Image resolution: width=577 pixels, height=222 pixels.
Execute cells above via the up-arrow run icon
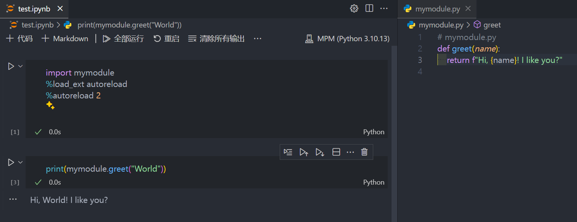(x=304, y=152)
